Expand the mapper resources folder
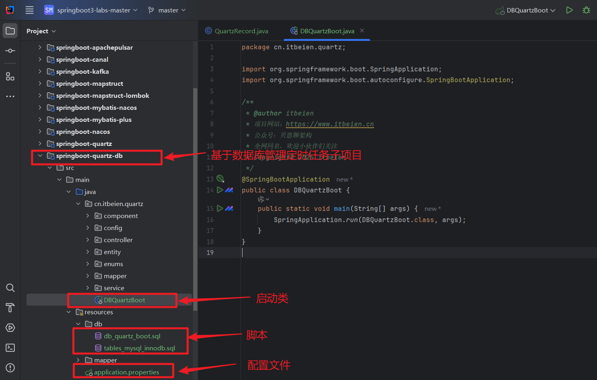This screenshot has height=380, width=597. pos(78,360)
